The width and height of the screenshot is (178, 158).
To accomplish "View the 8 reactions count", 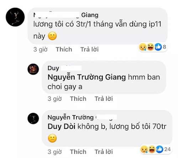I will 164,47.
